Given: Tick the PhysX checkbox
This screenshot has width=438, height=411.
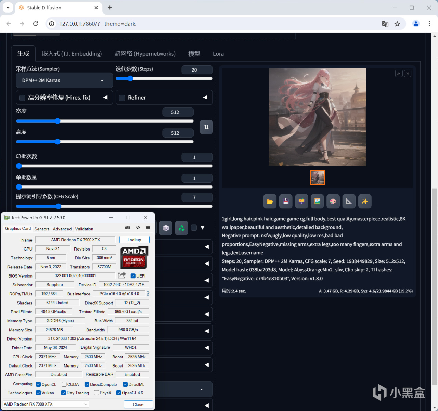Looking at the screenshot, I should pos(96,393).
